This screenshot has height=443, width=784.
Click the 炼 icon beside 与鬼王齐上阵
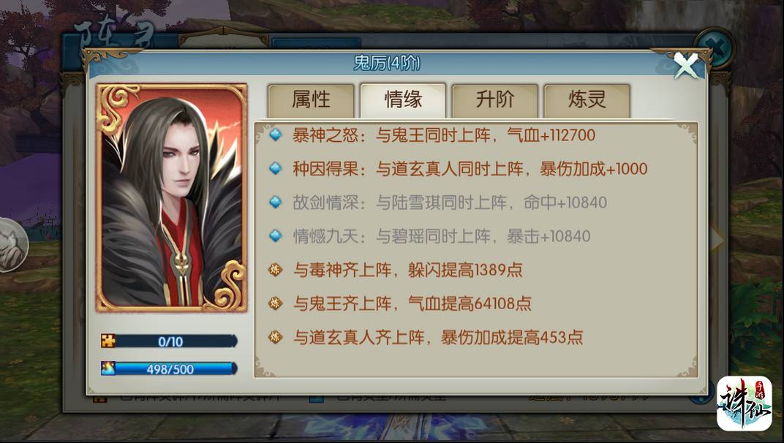click(276, 303)
